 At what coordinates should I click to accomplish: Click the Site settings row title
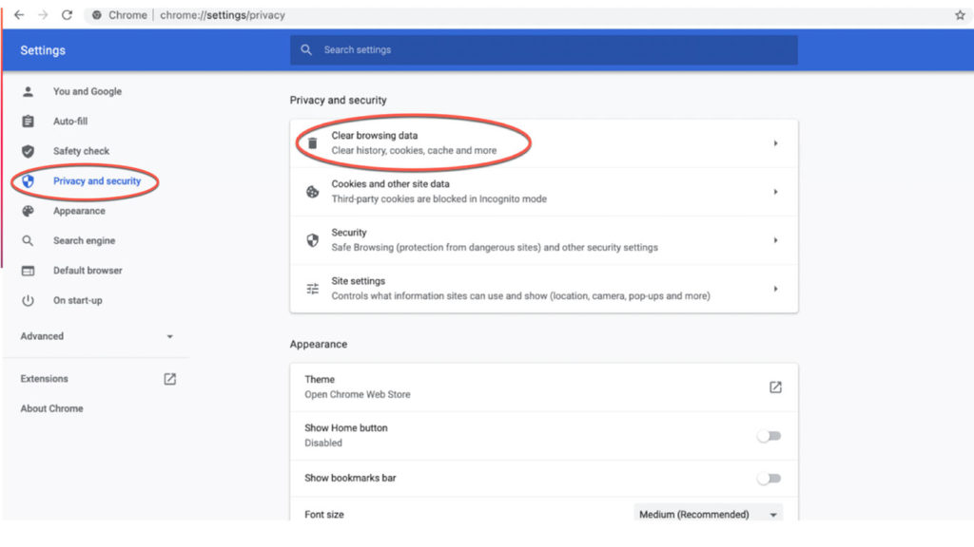pos(358,280)
